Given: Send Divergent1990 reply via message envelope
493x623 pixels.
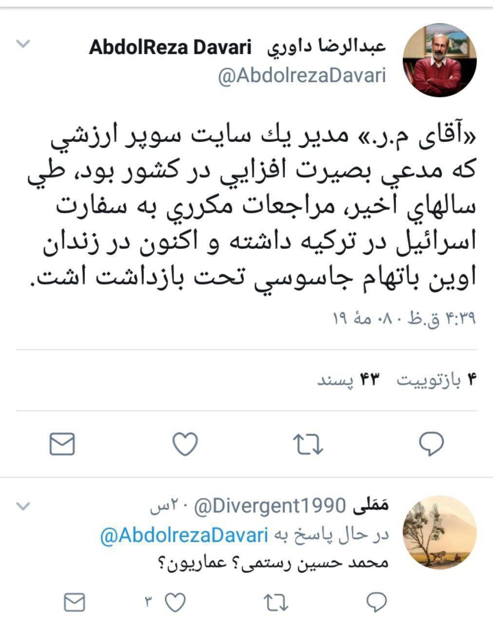Looking at the screenshot, I should (x=75, y=603).
